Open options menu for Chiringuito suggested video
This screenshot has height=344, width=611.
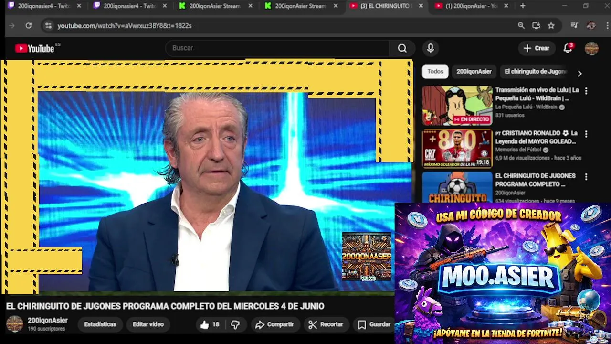(586, 177)
